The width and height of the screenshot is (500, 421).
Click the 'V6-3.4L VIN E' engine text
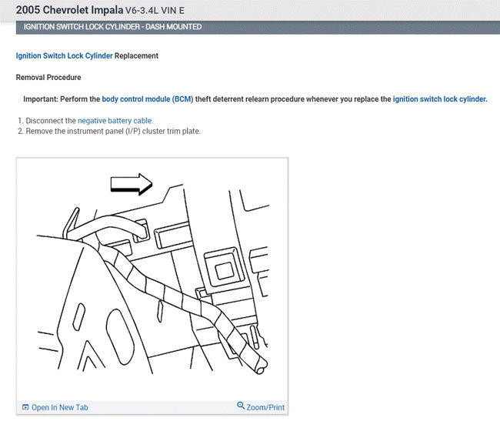click(x=155, y=11)
